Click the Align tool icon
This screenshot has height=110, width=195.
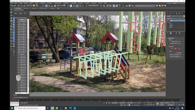[104, 6]
